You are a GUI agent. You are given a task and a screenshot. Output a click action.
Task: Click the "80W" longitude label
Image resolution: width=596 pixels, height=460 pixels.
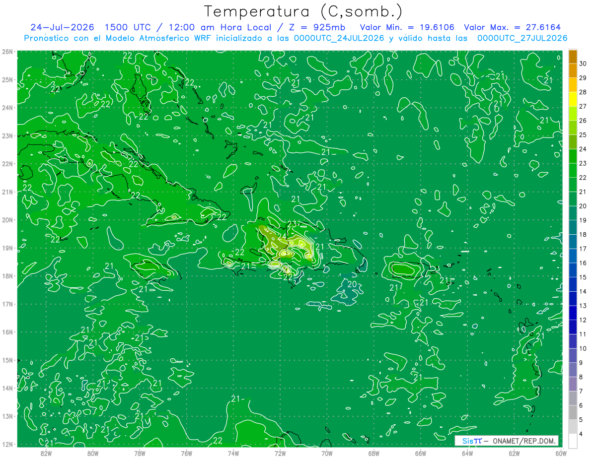click(93, 453)
